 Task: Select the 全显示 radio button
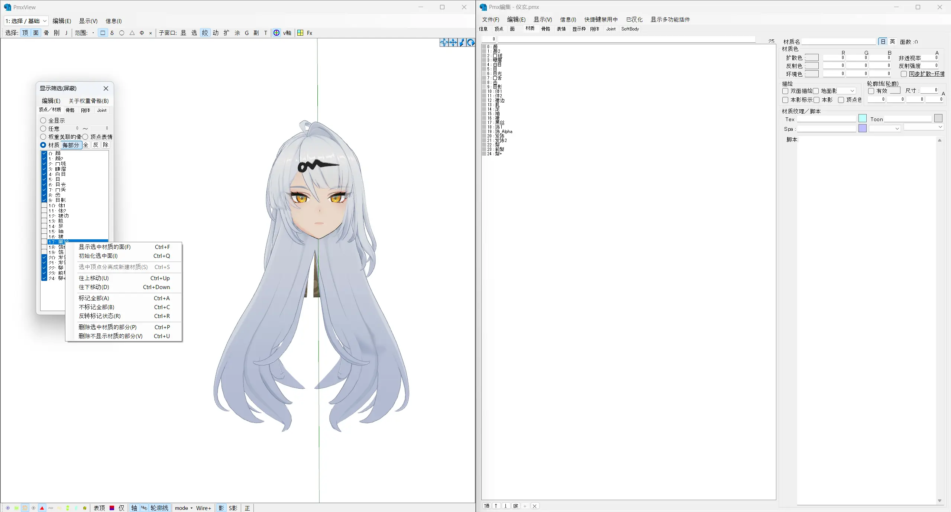tap(43, 120)
